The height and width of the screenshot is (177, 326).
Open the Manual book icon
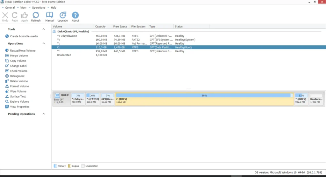click(x=49, y=15)
